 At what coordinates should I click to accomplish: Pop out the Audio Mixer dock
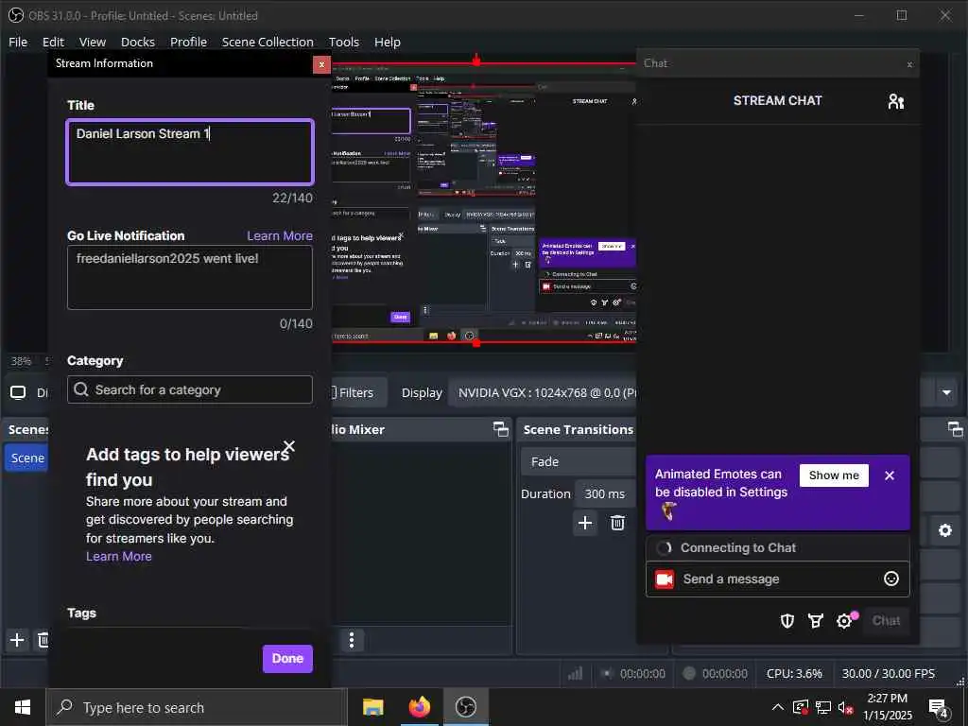(501, 430)
